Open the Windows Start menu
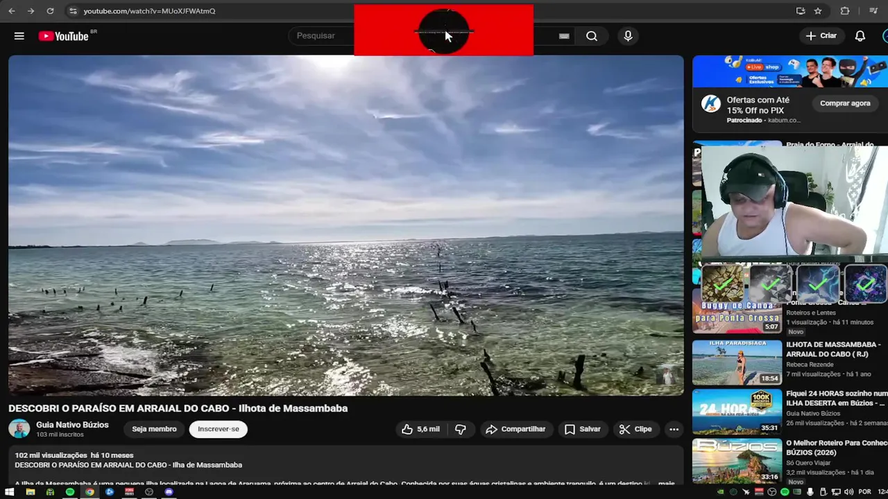The width and height of the screenshot is (888, 499). click(x=10, y=492)
